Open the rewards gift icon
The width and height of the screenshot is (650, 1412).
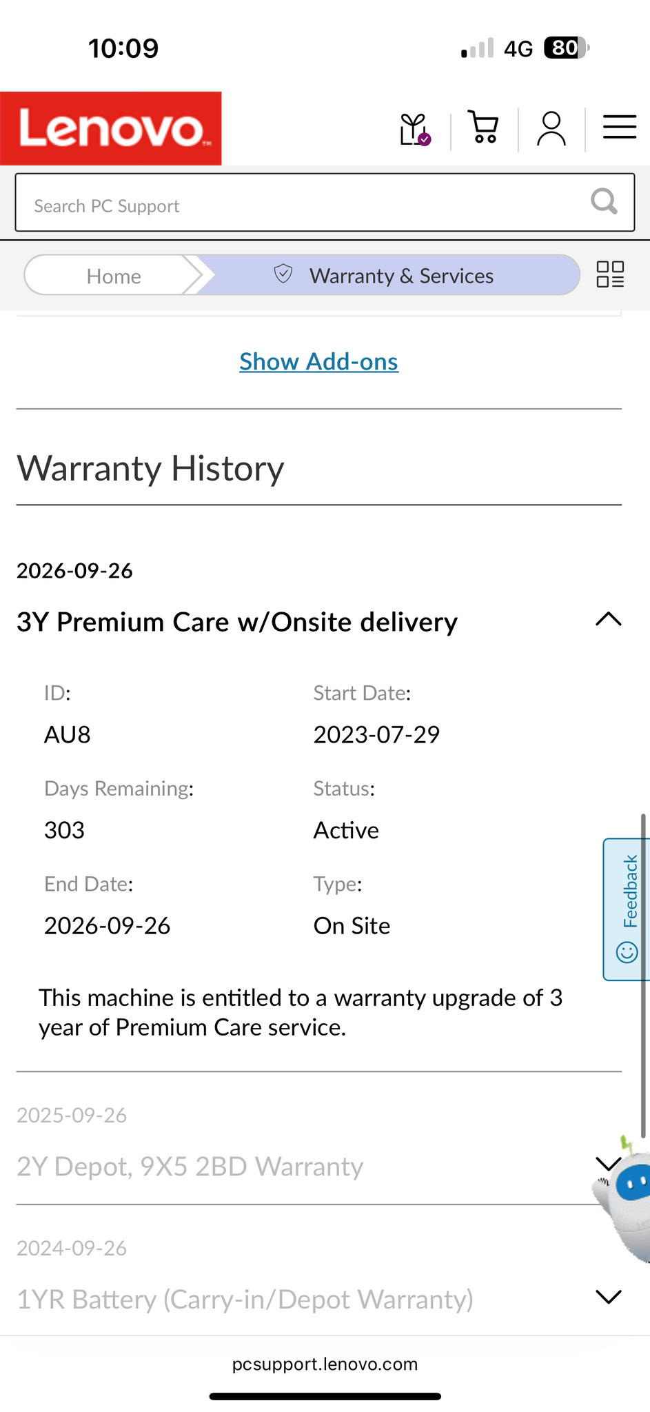coord(415,129)
